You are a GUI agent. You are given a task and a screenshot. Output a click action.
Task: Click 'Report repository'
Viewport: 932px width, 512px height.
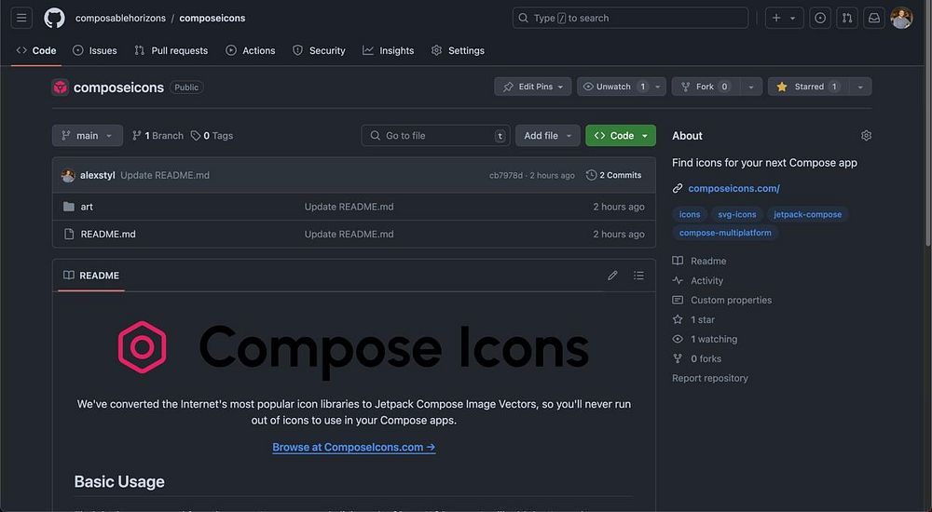click(x=709, y=378)
